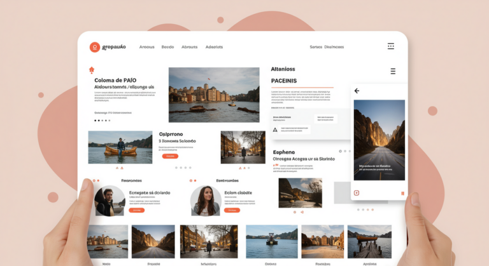Open the evening street photo with a walking person
The width and height of the screenshot is (489, 266).
coord(243,147)
